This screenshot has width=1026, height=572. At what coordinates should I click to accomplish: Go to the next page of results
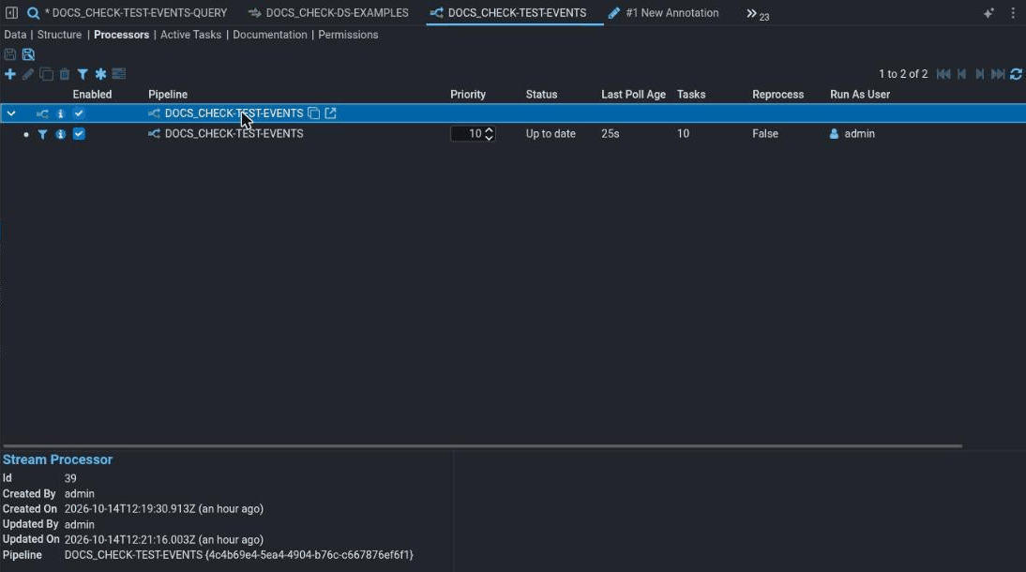tap(979, 74)
